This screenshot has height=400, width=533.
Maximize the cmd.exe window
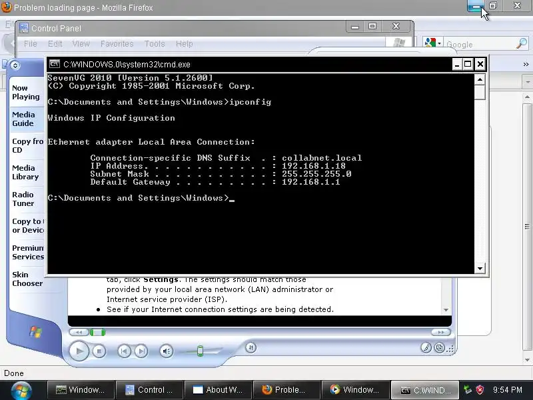coord(468,64)
